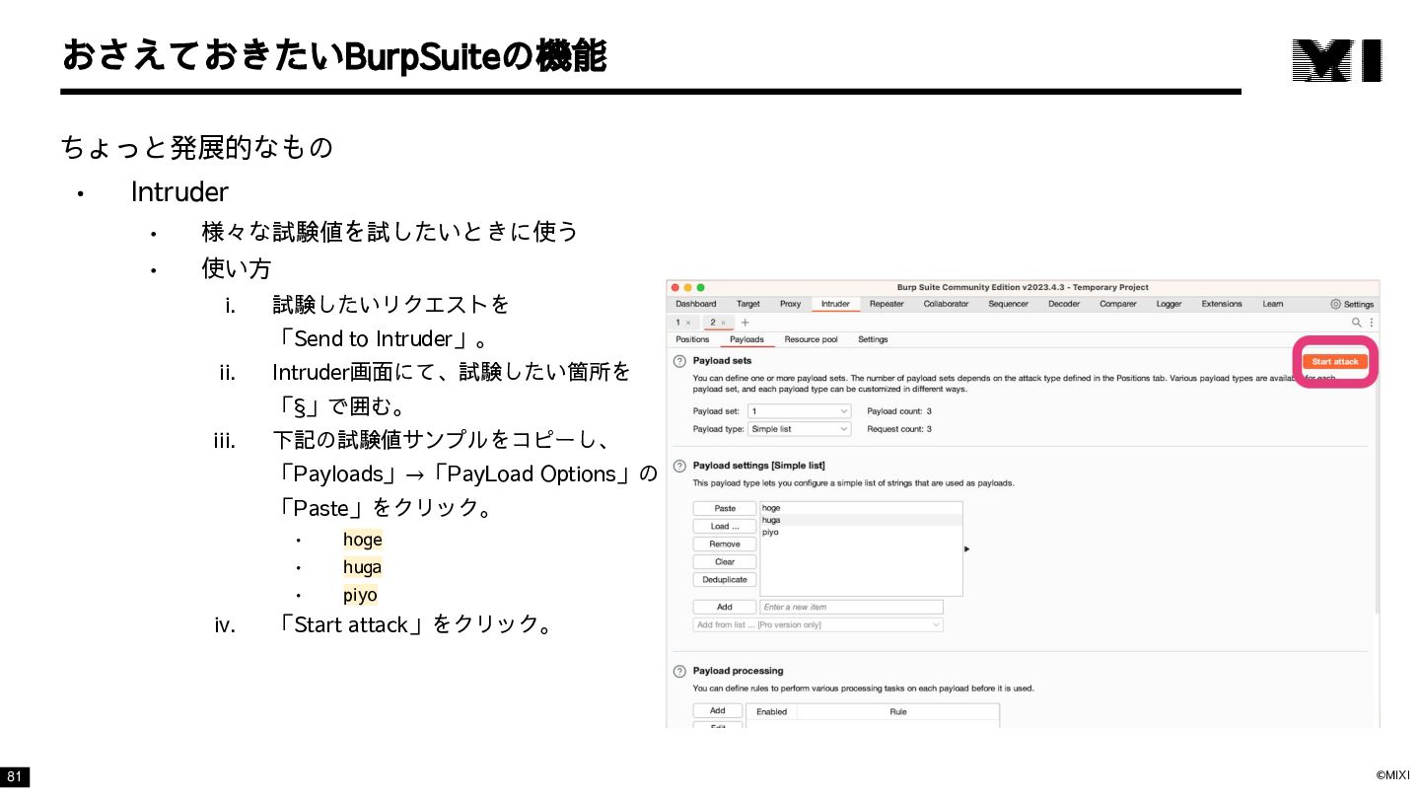Click the Rule column header
Image resolution: width=1420 pixels, height=799 pixels.
(x=898, y=711)
